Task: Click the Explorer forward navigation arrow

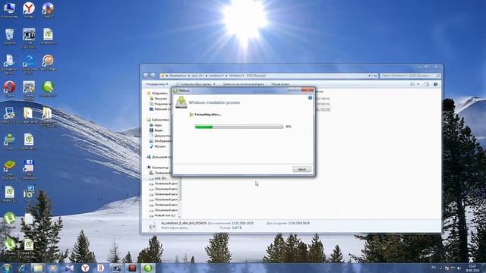Action: (153, 75)
